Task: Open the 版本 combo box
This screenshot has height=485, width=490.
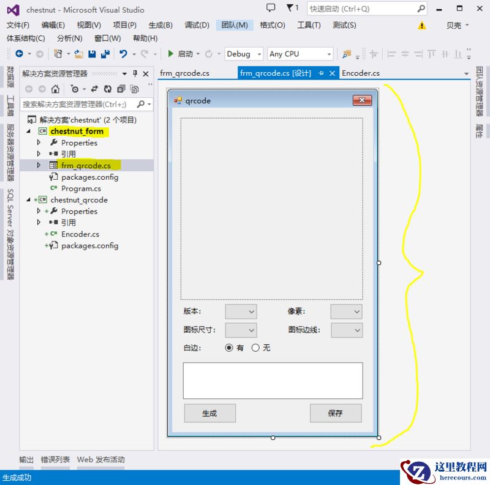Action: (x=241, y=311)
